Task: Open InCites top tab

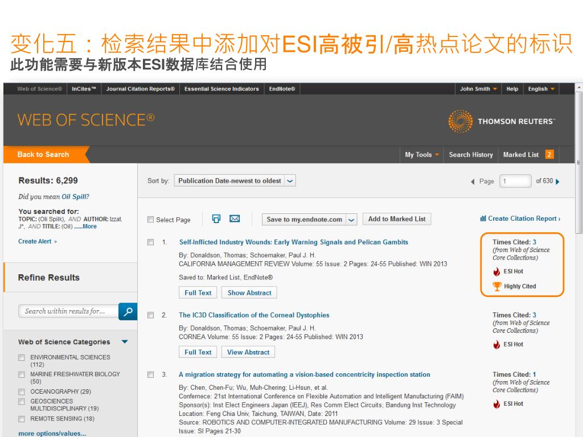Action: (84, 89)
